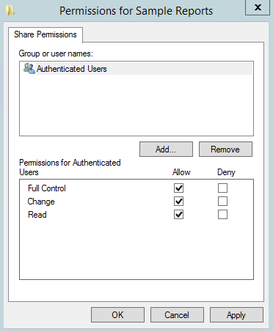Click the Add... button

coord(166,149)
